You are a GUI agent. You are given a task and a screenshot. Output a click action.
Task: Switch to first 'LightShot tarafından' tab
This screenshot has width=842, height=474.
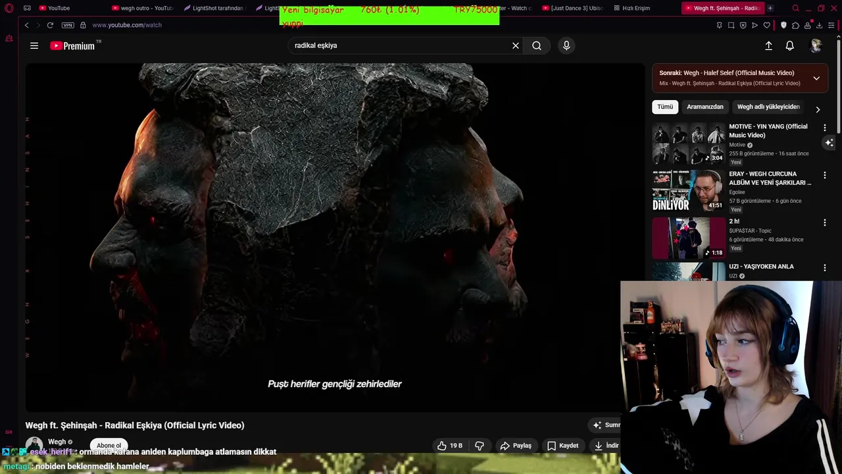(214, 8)
